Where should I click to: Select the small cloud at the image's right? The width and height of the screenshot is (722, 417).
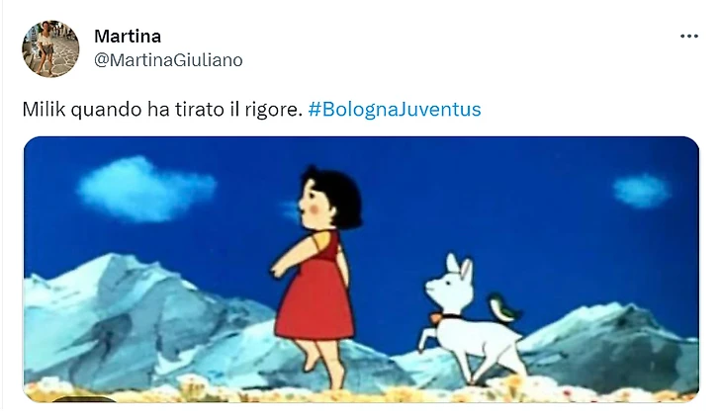point(642,191)
